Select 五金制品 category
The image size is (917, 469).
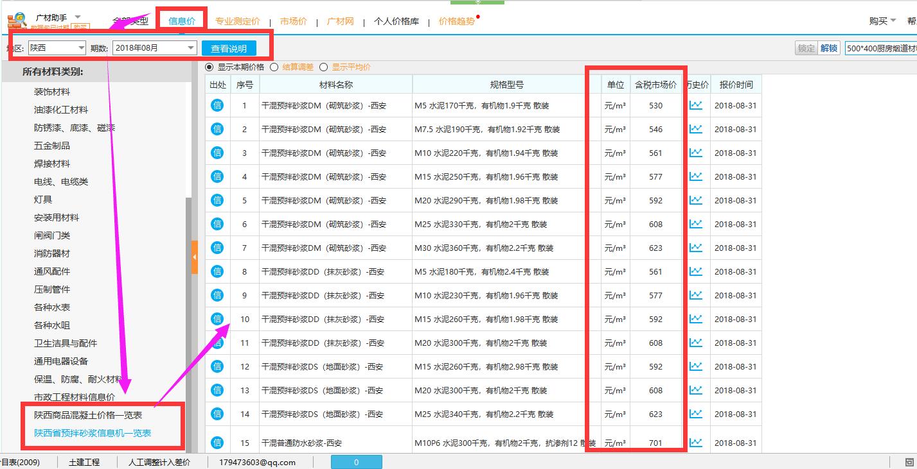point(52,146)
